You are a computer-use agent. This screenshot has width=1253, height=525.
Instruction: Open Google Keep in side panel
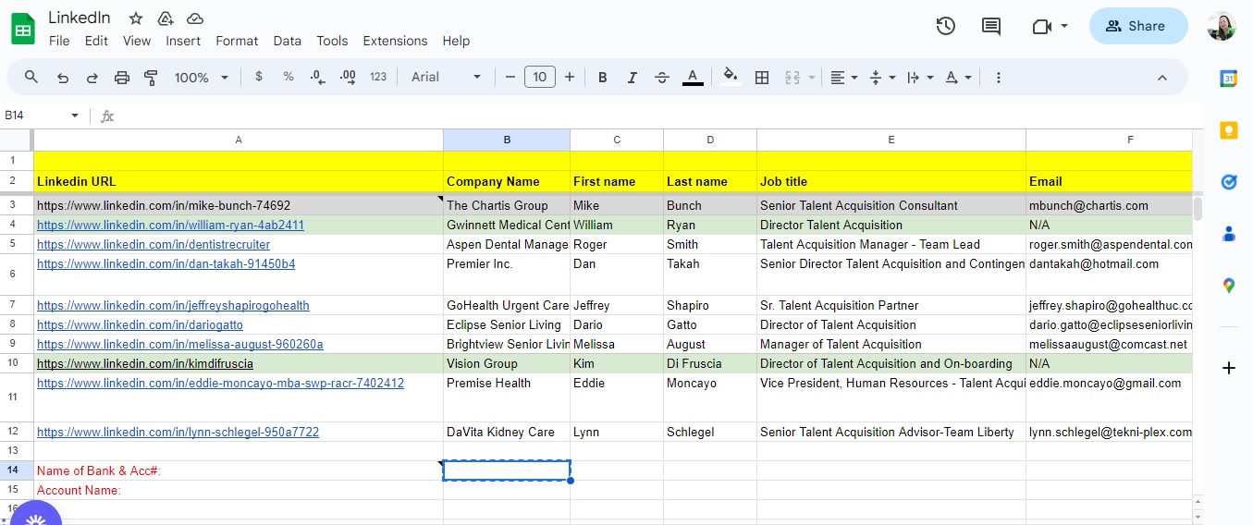pyautogui.click(x=1229, y=130)
